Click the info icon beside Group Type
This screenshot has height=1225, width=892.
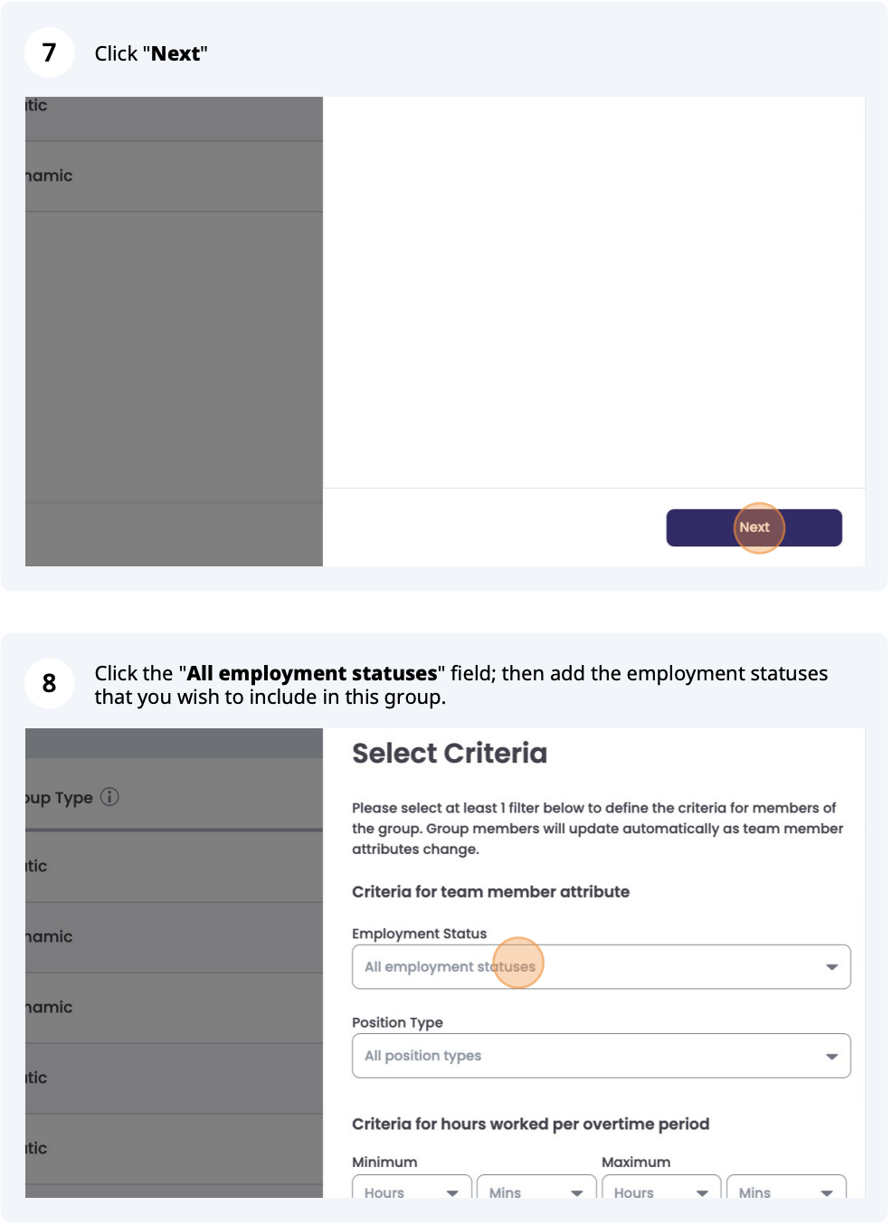click(x=109, y=797)
